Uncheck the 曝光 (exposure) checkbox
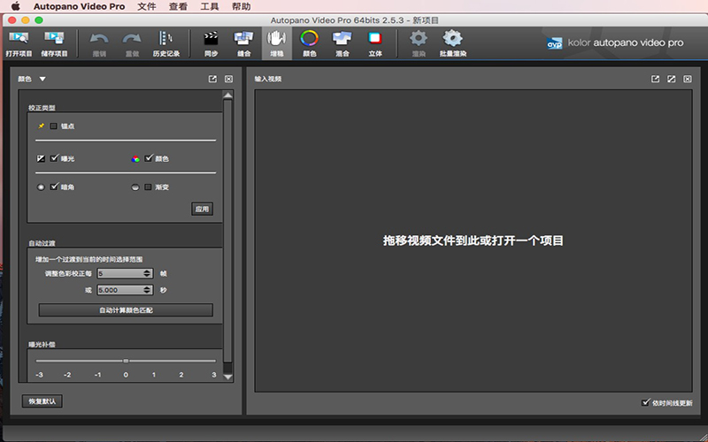This screenshot has height=442, width=708. click(55, 158)
